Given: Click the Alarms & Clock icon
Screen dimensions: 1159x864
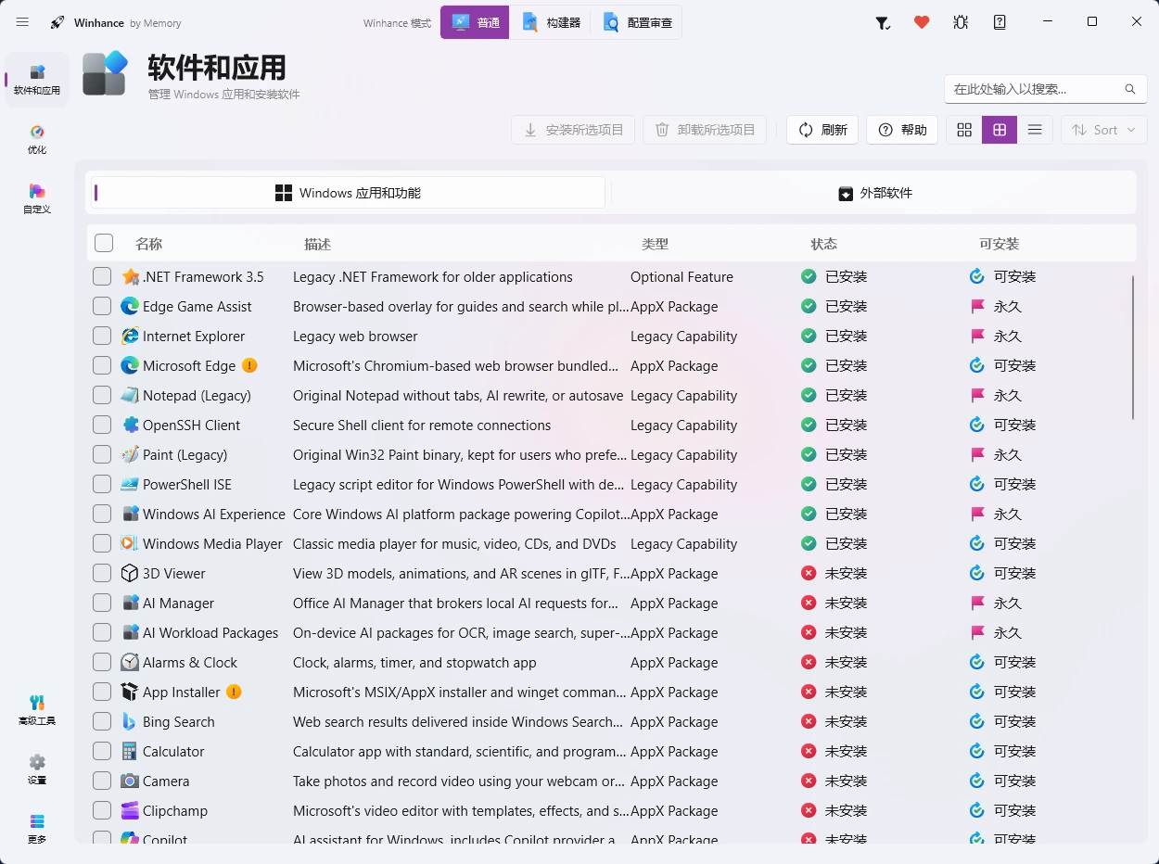Looking at the screenshot, I should 130,662.
